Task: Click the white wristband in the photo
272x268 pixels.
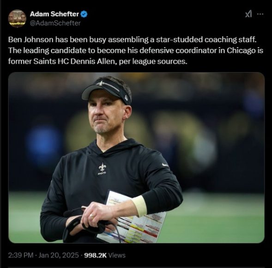Action: click(x=139, y=206)
